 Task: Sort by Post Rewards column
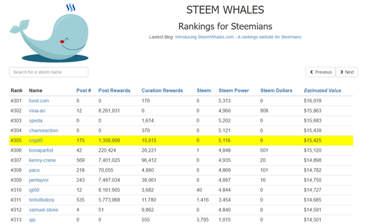pos(114,90)
